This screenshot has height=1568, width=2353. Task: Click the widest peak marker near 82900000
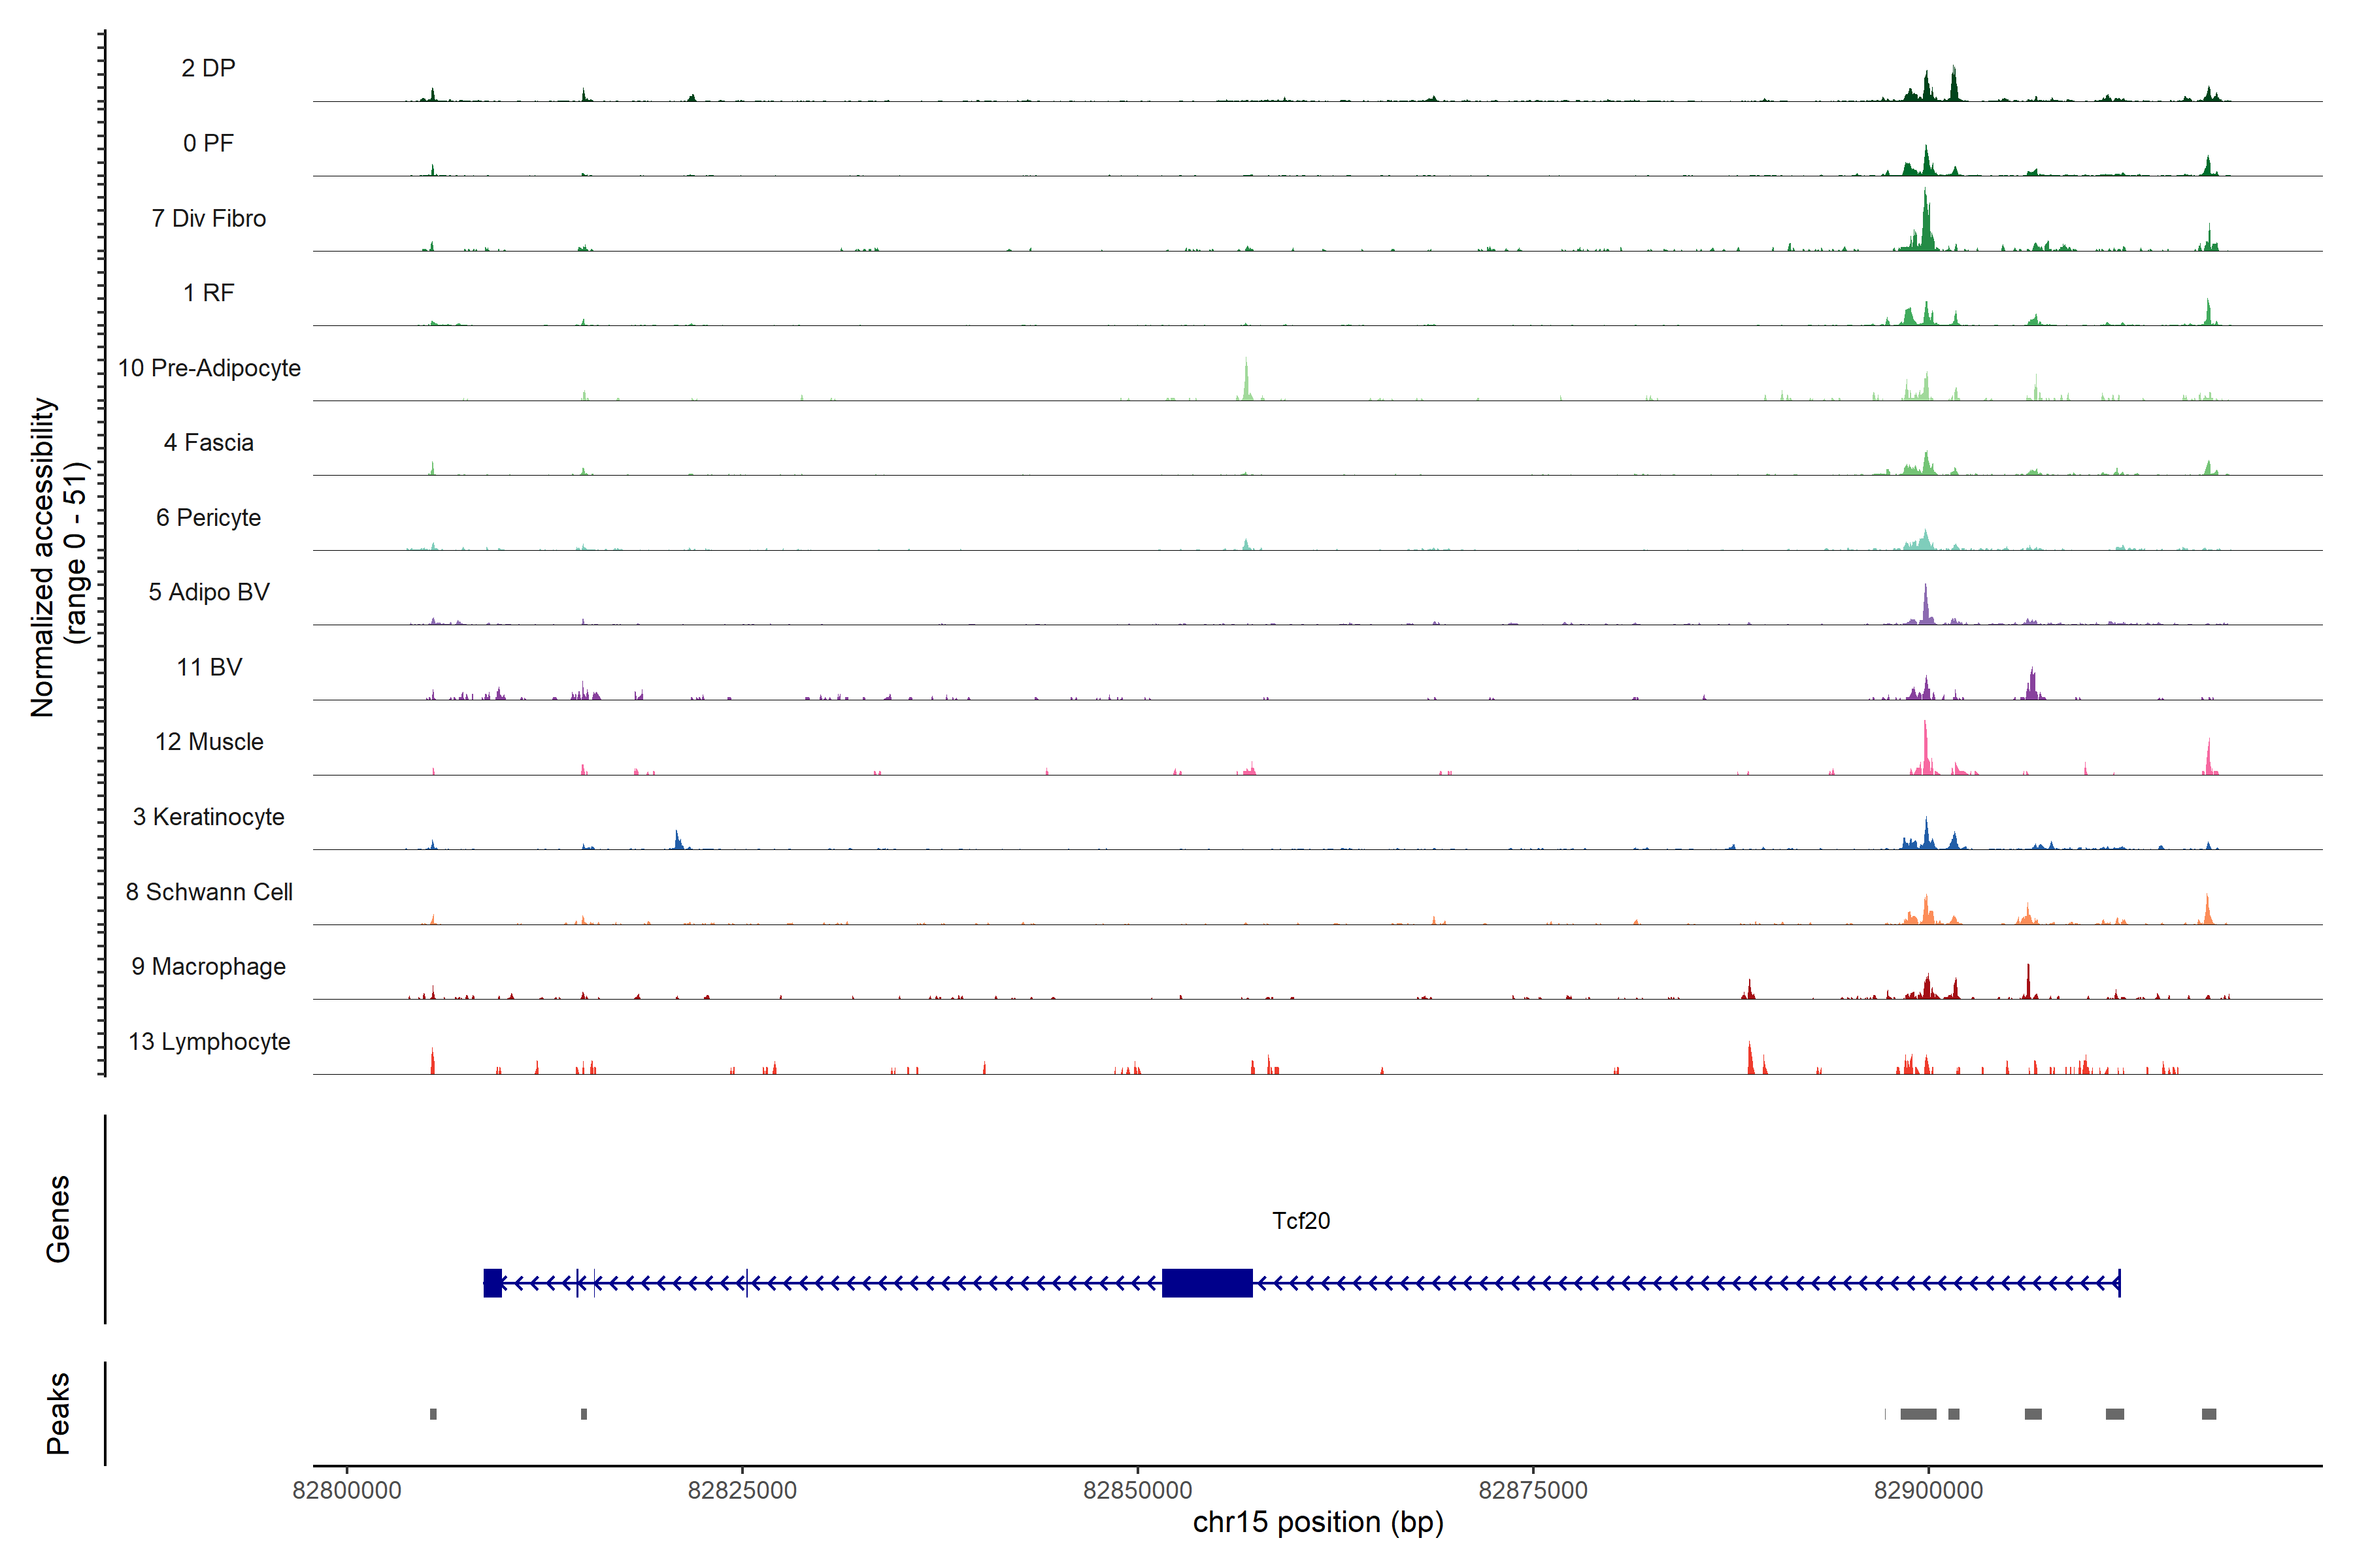[x=1918, y=1413]
